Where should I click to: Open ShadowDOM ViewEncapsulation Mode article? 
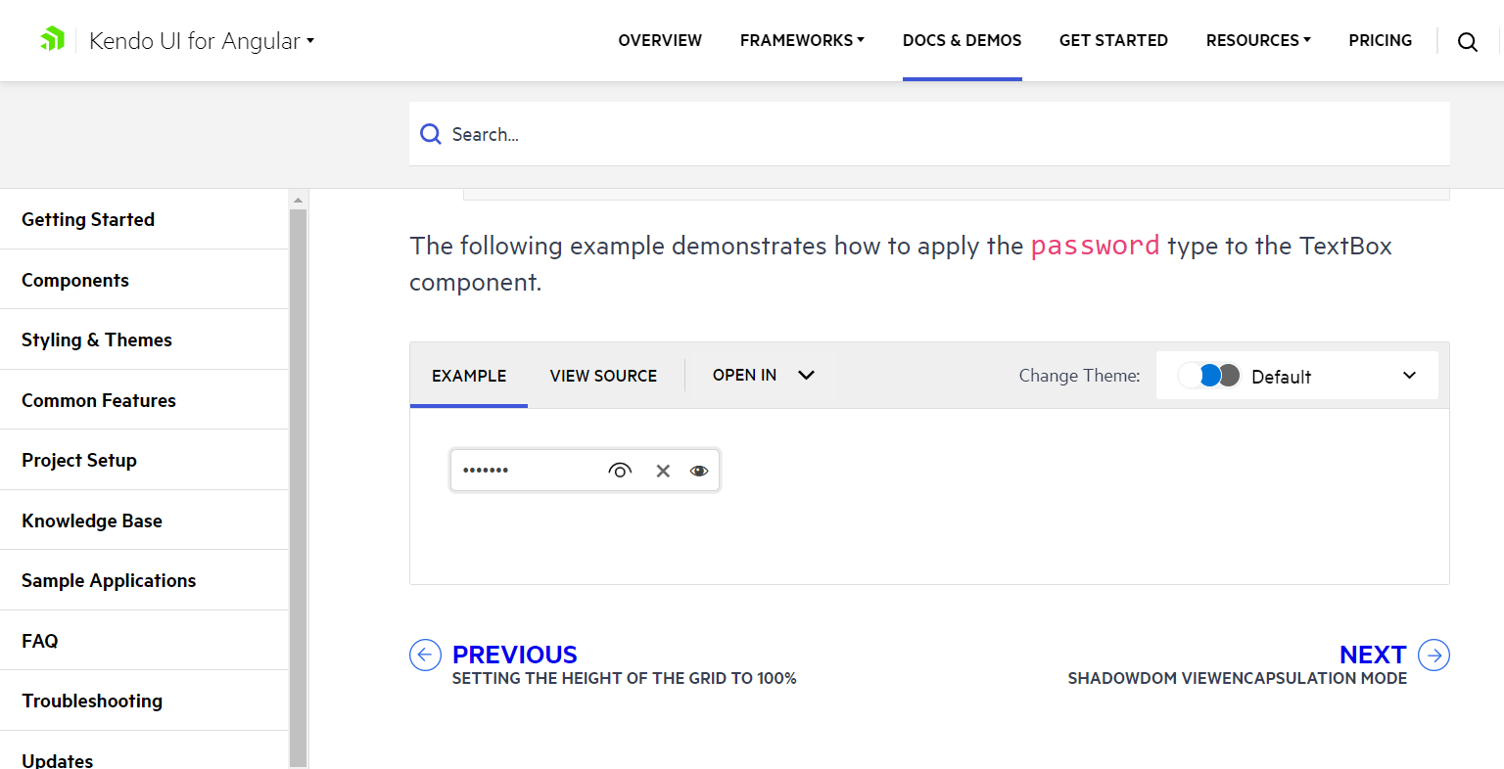1237,678
